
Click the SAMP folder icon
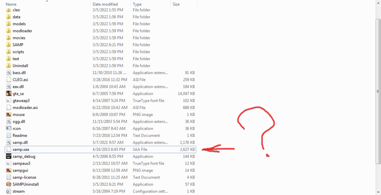tap(9, 45)
